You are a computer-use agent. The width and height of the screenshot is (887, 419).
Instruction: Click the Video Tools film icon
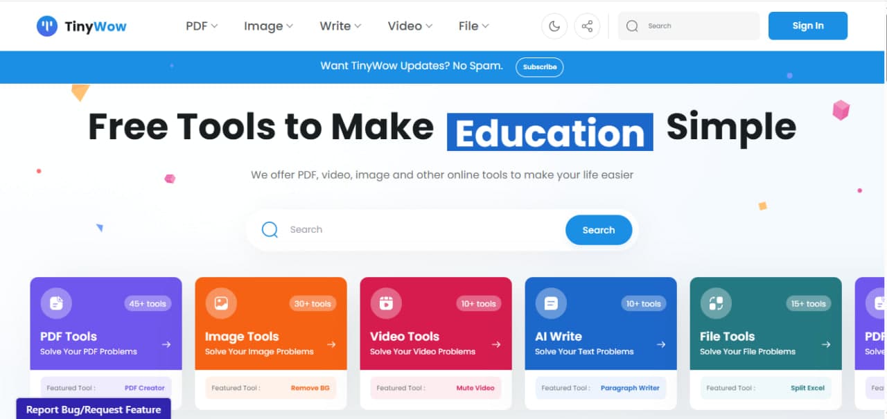click(386, 303)
